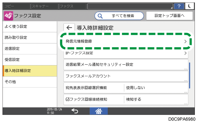Select 導入時詳細設定 in the sidebar
The height and width of the screenshot is (122, 198).
click(x=30, y=71)
